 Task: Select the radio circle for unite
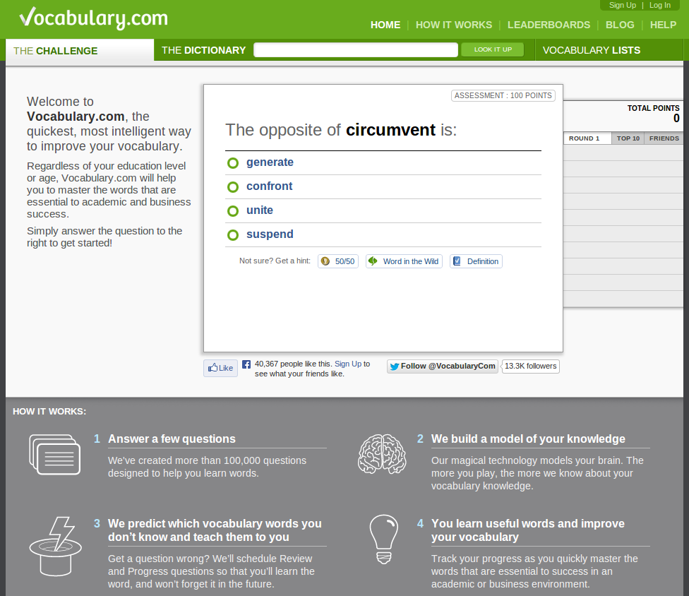tap(233, 211)
